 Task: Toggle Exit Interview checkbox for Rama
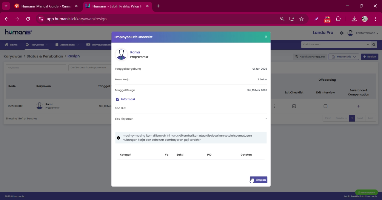coord(325,106)
